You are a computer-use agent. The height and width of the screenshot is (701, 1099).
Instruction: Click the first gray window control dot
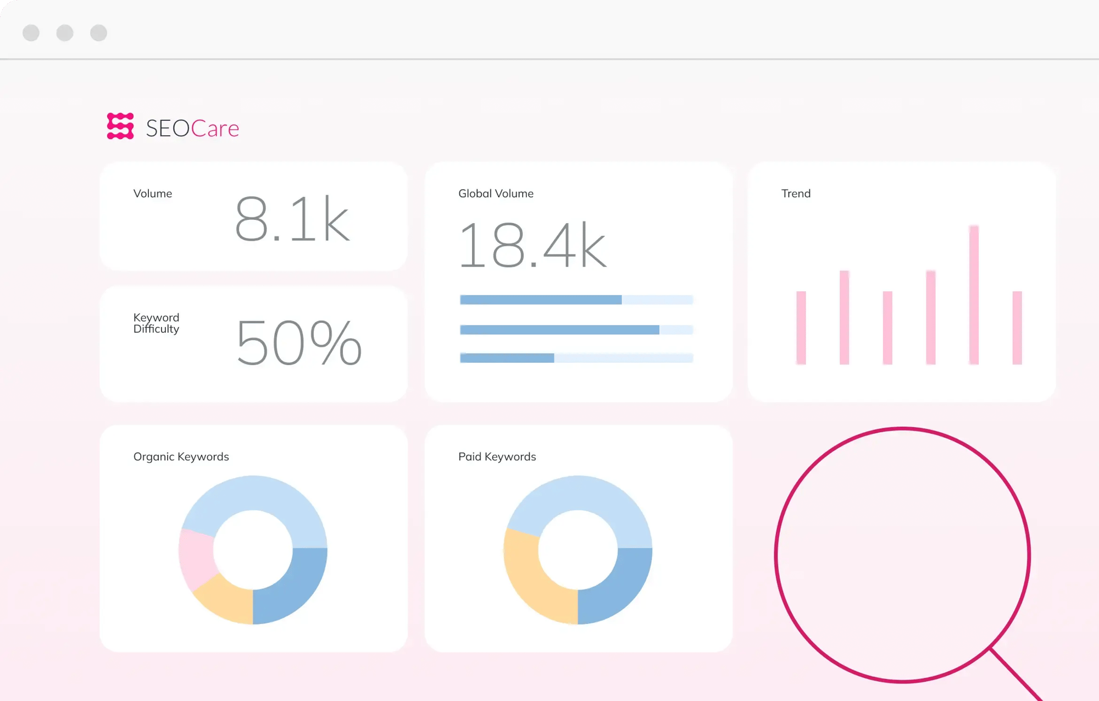(31, 33)
